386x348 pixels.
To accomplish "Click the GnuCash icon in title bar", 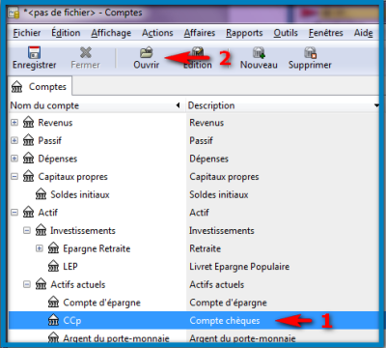I will pos(14,14).
